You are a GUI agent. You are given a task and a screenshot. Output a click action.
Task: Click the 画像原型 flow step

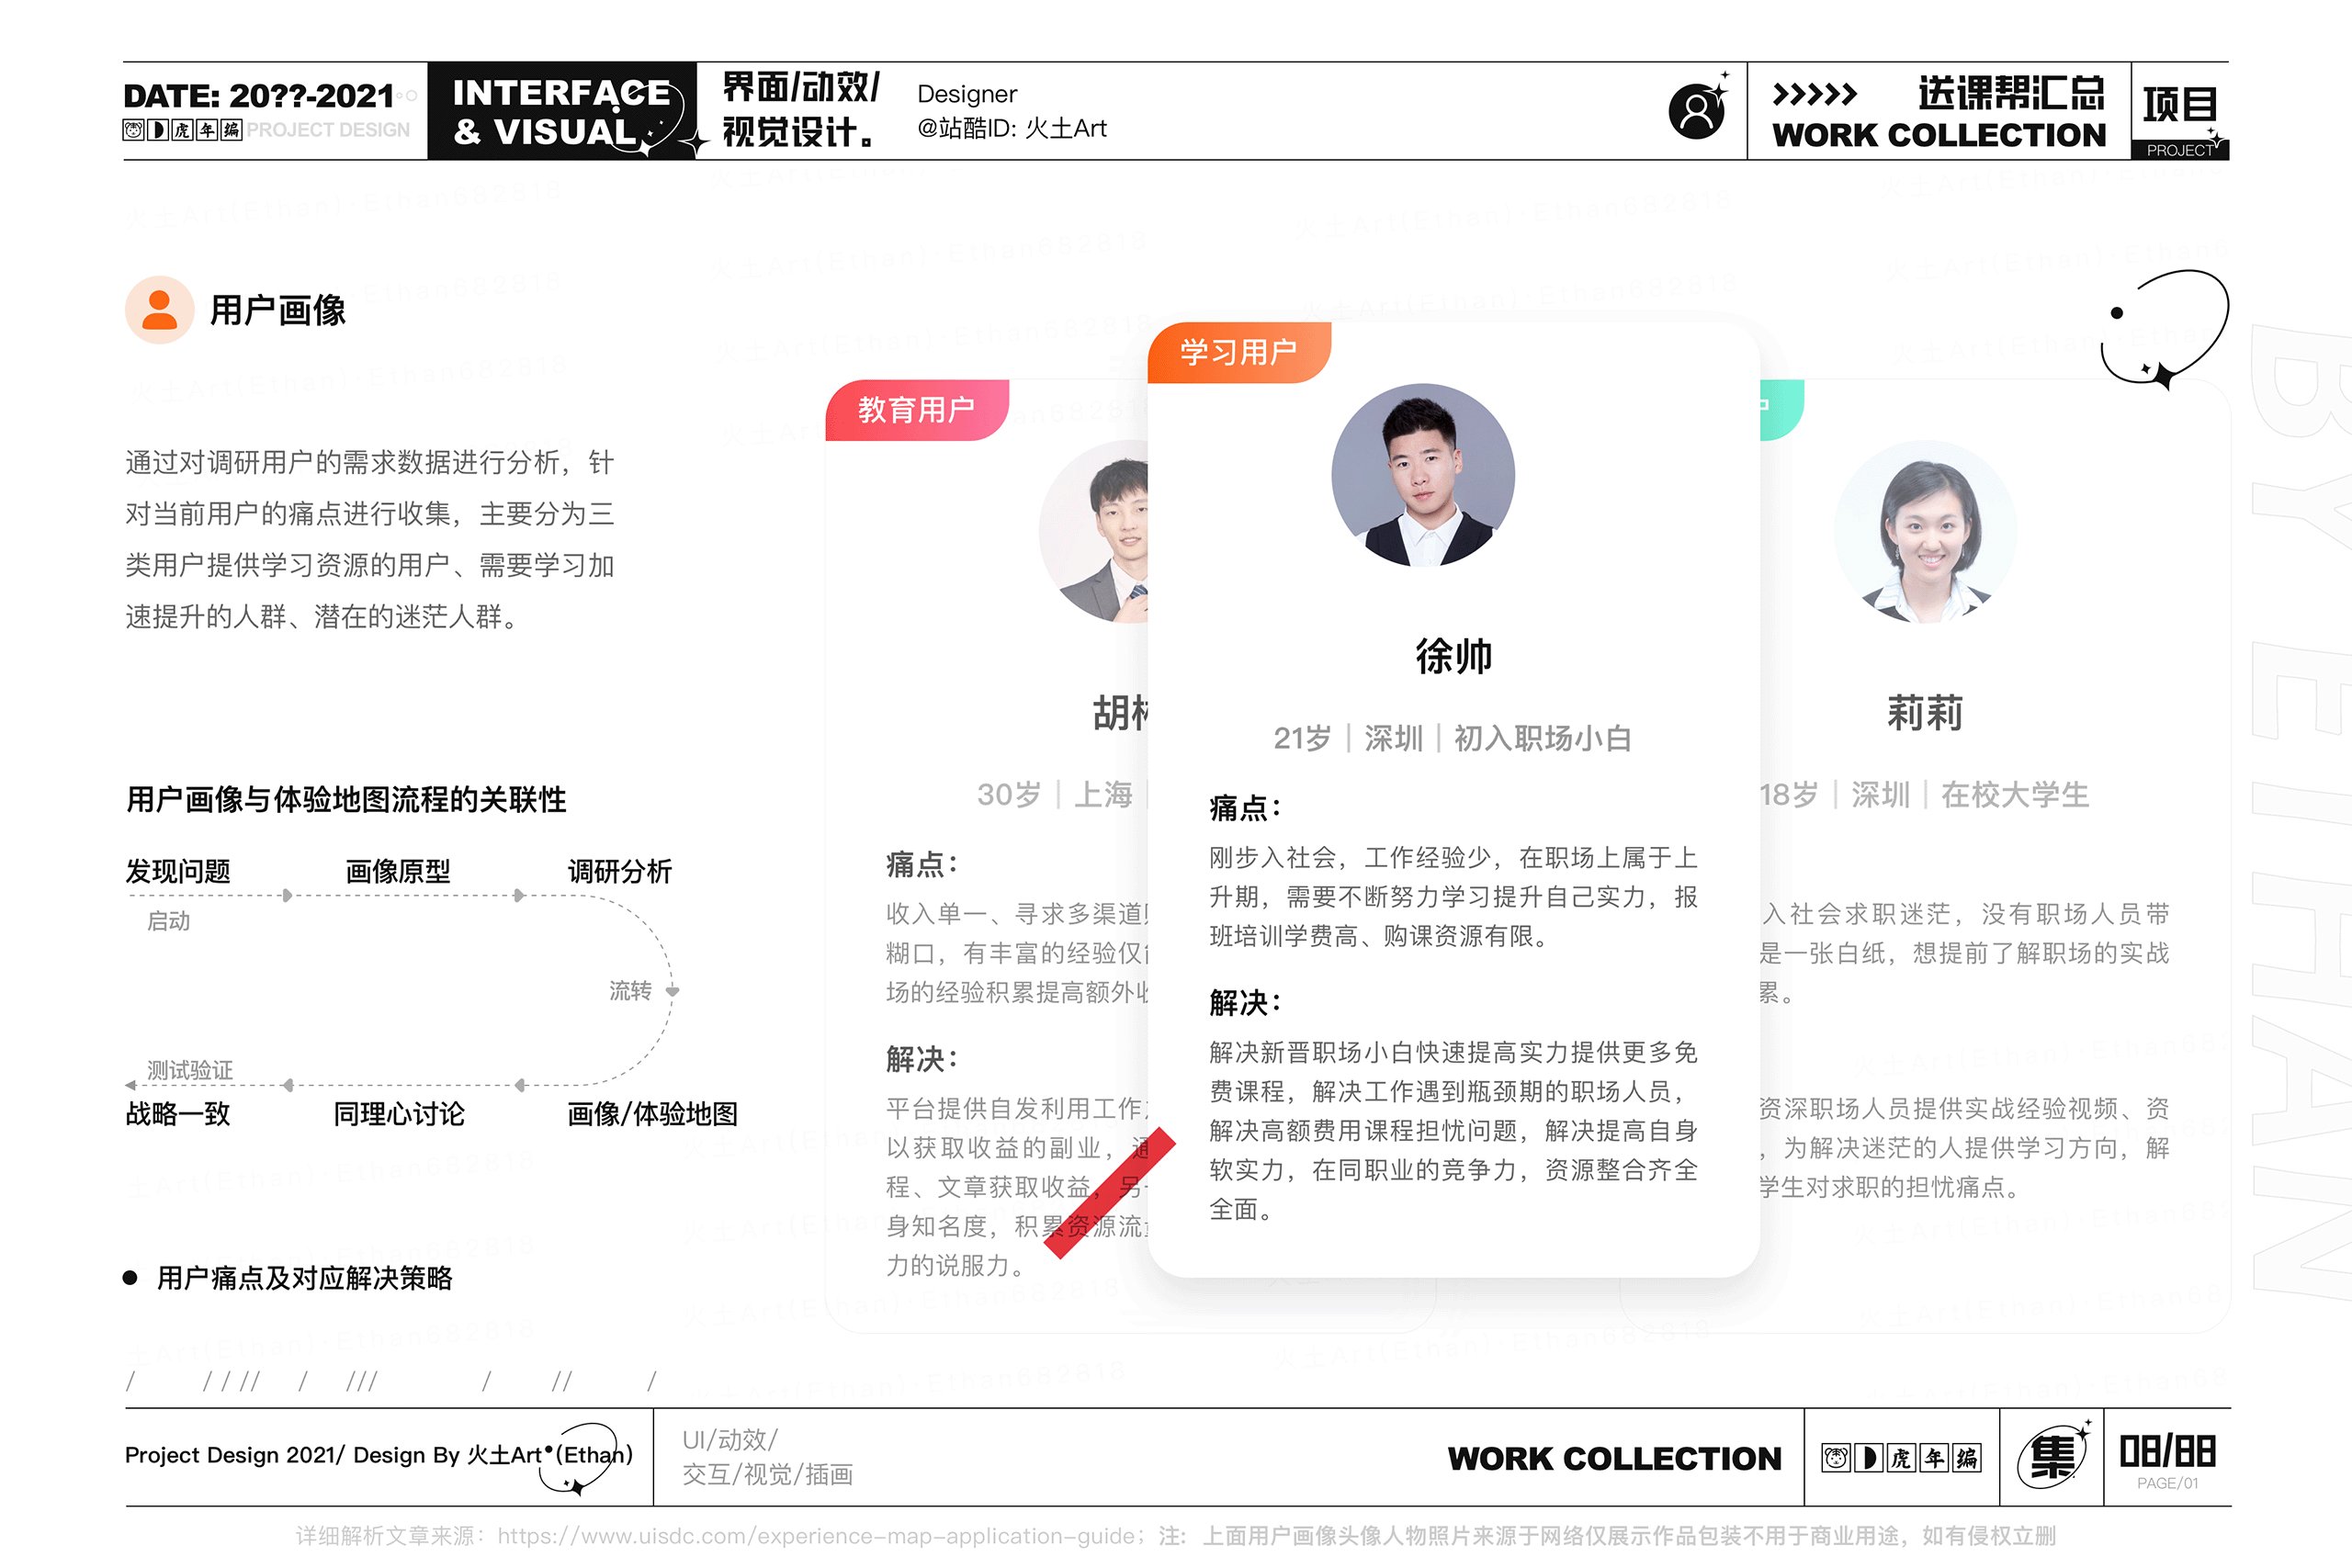click(x=398, y=871)
